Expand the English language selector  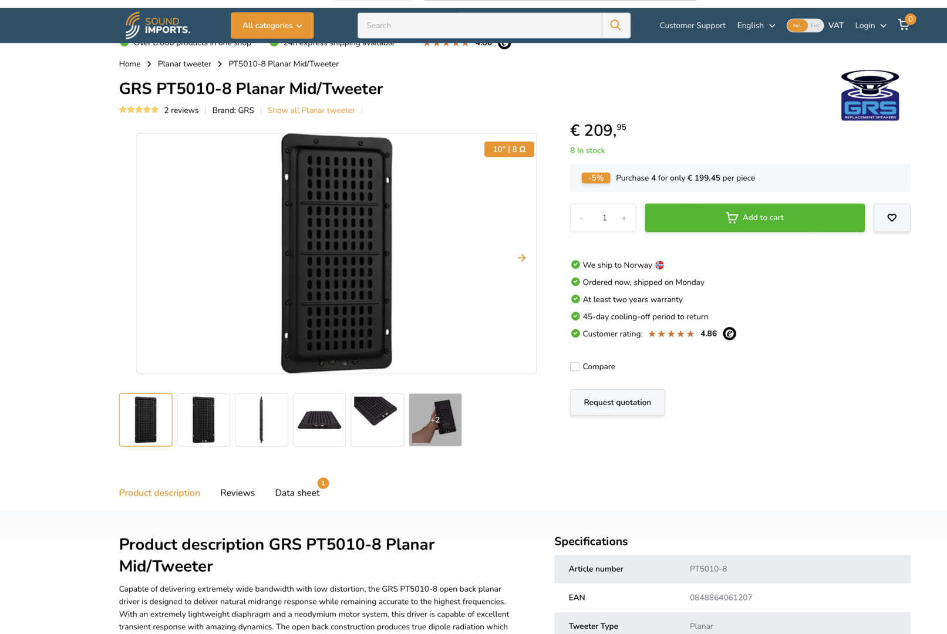[x=756, y=25]
